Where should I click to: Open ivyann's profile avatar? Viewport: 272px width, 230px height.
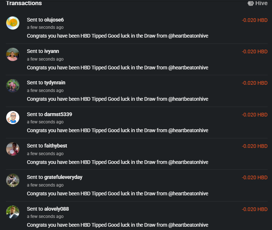pos(13,54)
